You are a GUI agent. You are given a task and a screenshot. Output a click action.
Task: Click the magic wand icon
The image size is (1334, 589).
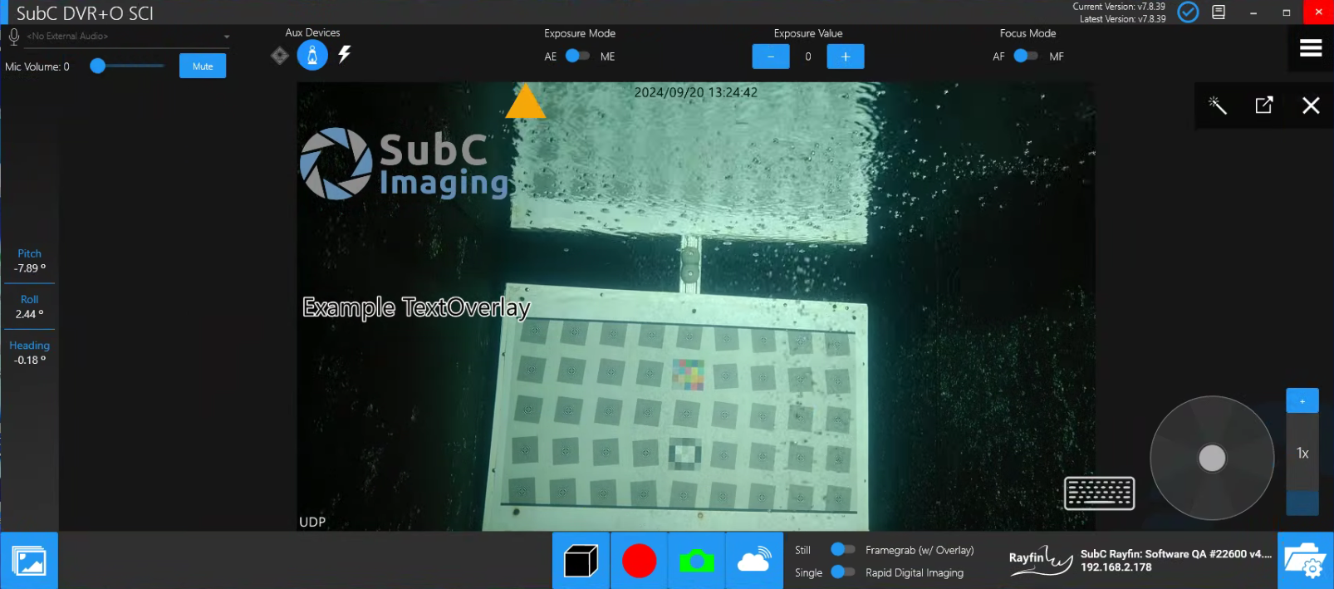point(1218,106)
